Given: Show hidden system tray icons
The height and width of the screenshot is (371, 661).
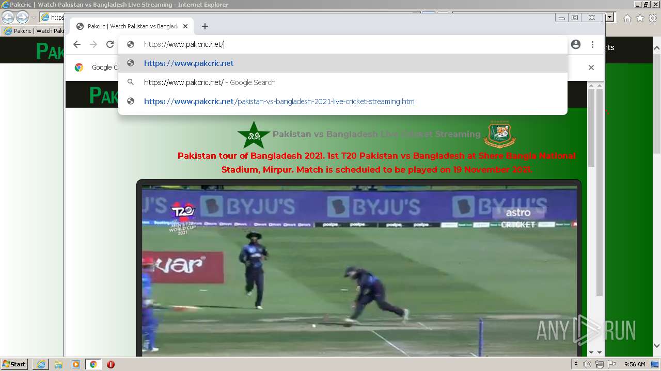Looking at the screenshot, I should tap(576, 364).
